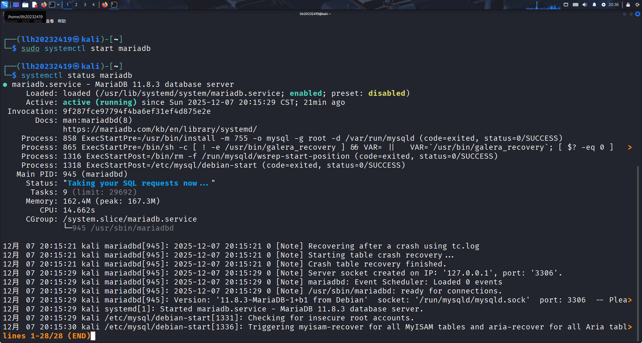Click the show desktop icon

tap(16, 5)
